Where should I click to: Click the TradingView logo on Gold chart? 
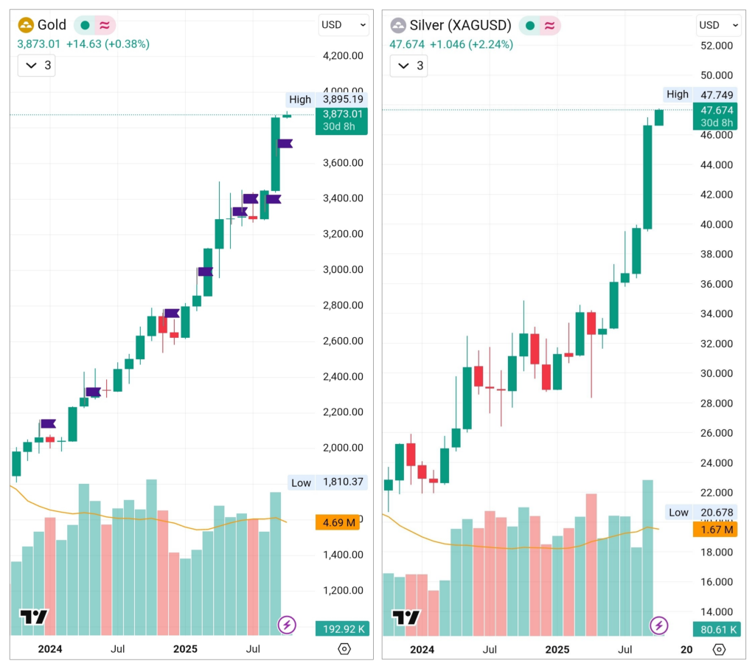point(34,617)
